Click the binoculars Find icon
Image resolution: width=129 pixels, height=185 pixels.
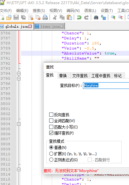(x=96, y=17)
